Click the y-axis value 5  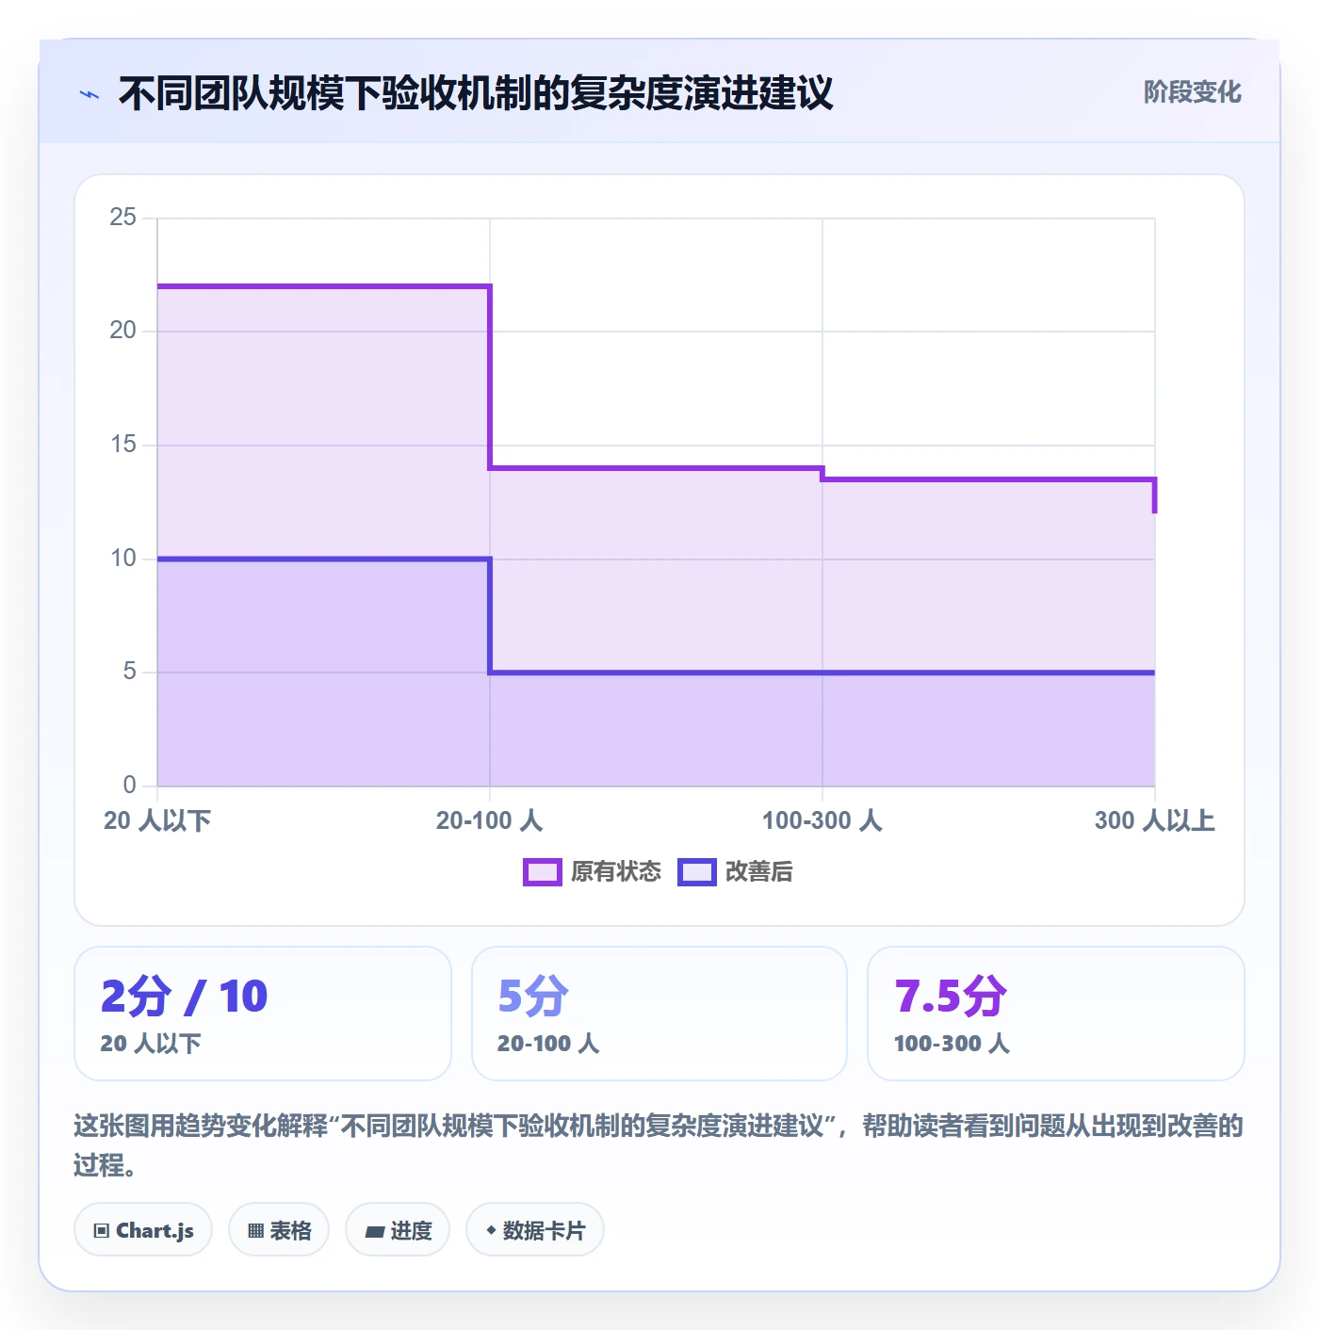point(129,672)
